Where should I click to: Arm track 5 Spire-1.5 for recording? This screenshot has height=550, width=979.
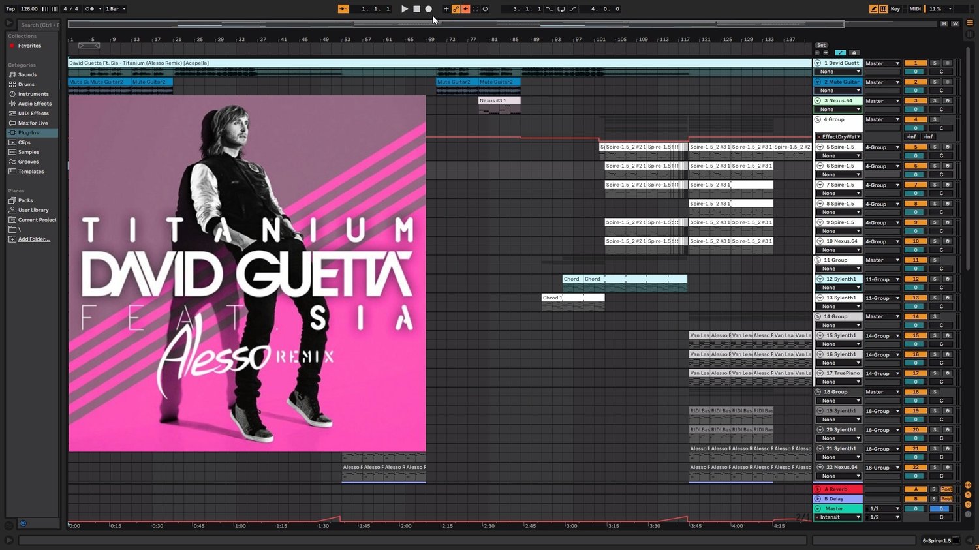pos(948,147)
